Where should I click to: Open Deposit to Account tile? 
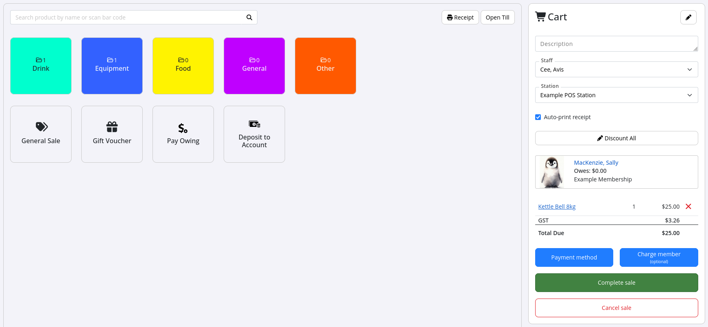[254, 134]
